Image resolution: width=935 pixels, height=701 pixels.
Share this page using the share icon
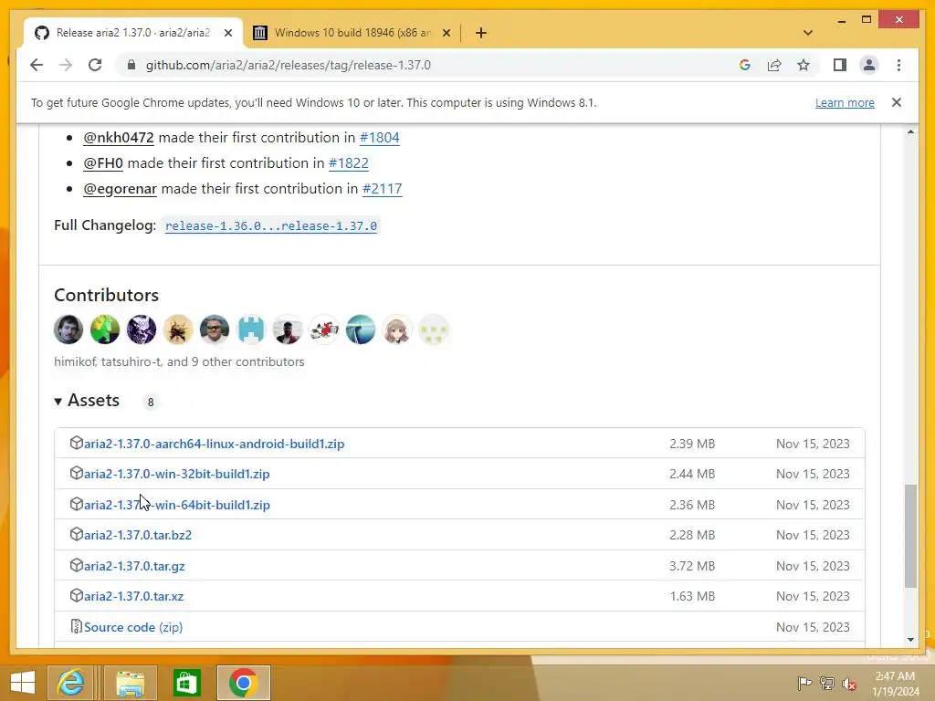pyautogui.click(x=774, y=65)
